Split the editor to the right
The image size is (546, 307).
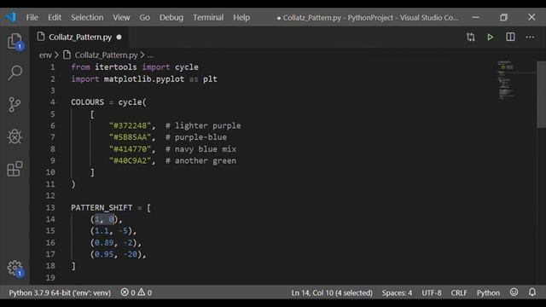[x=510, y=37]
